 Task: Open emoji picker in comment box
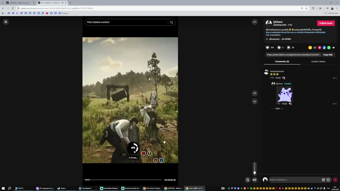(x=328, y=180)
